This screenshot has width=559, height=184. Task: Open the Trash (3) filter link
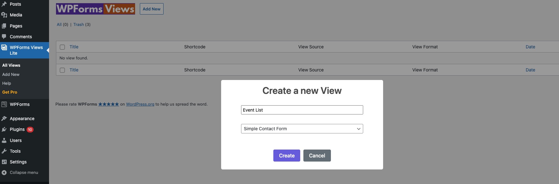tap(82, 24)
